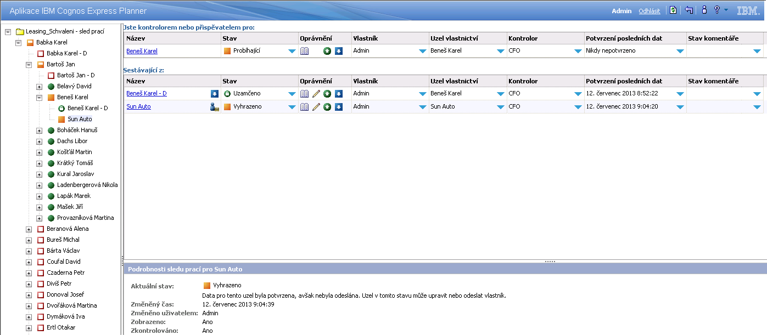Image resolution: width=767 pixels, height=335 pixels.
Task: Open the Stav dropdown for Probíhající
Action: (292, 52)
